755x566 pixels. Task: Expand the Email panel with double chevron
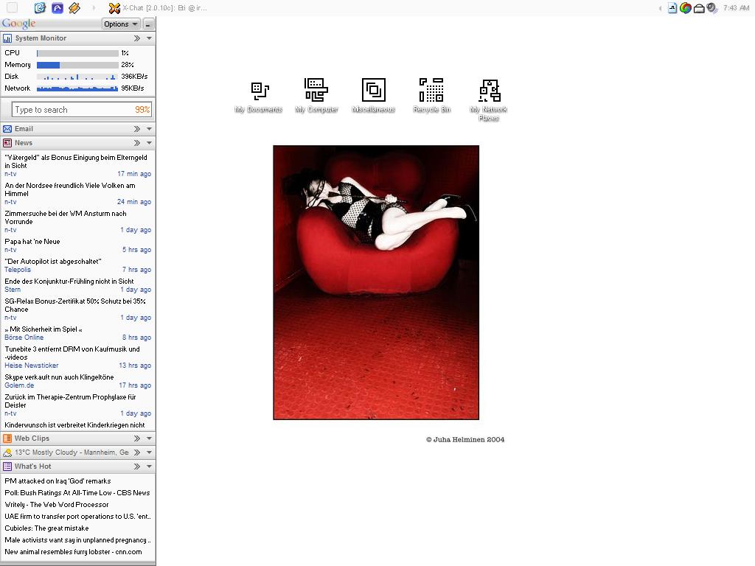pyautogui.click(x=137, y=129)
